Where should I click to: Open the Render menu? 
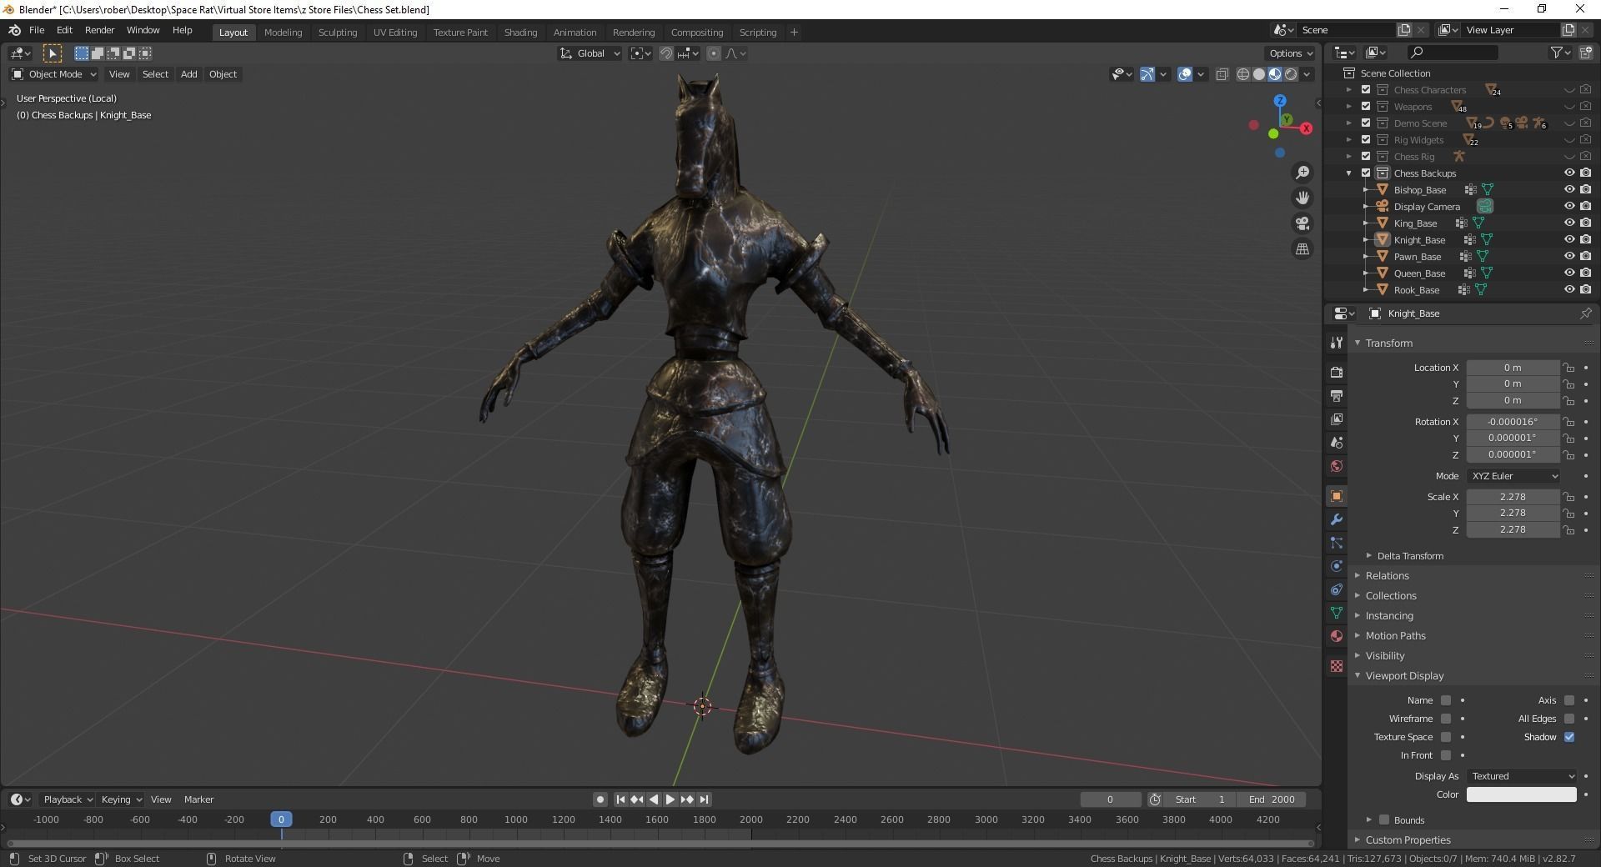click(x=99, y=30)
